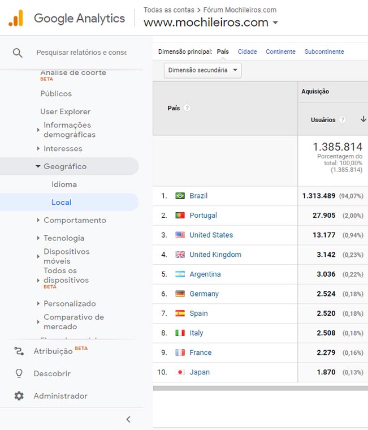Click the United States flag icon
The height and width of the screenshot is (430, 368).
180,235
